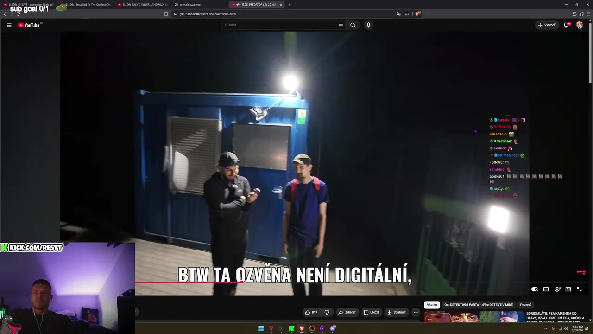Viewport: 593px width, 334px height.
Task: Show hidden system tray icons
Action: (546, 328)
